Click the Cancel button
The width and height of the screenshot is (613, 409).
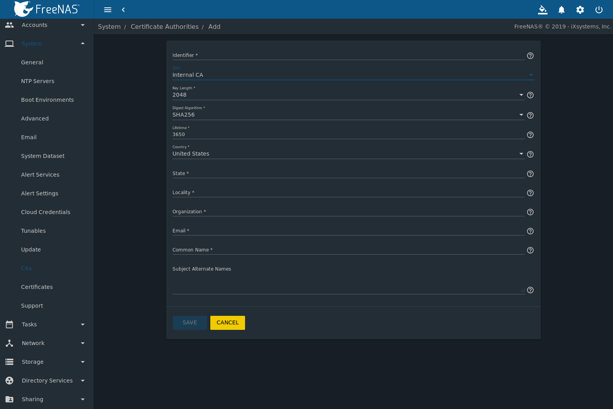(x=227, y=323)
